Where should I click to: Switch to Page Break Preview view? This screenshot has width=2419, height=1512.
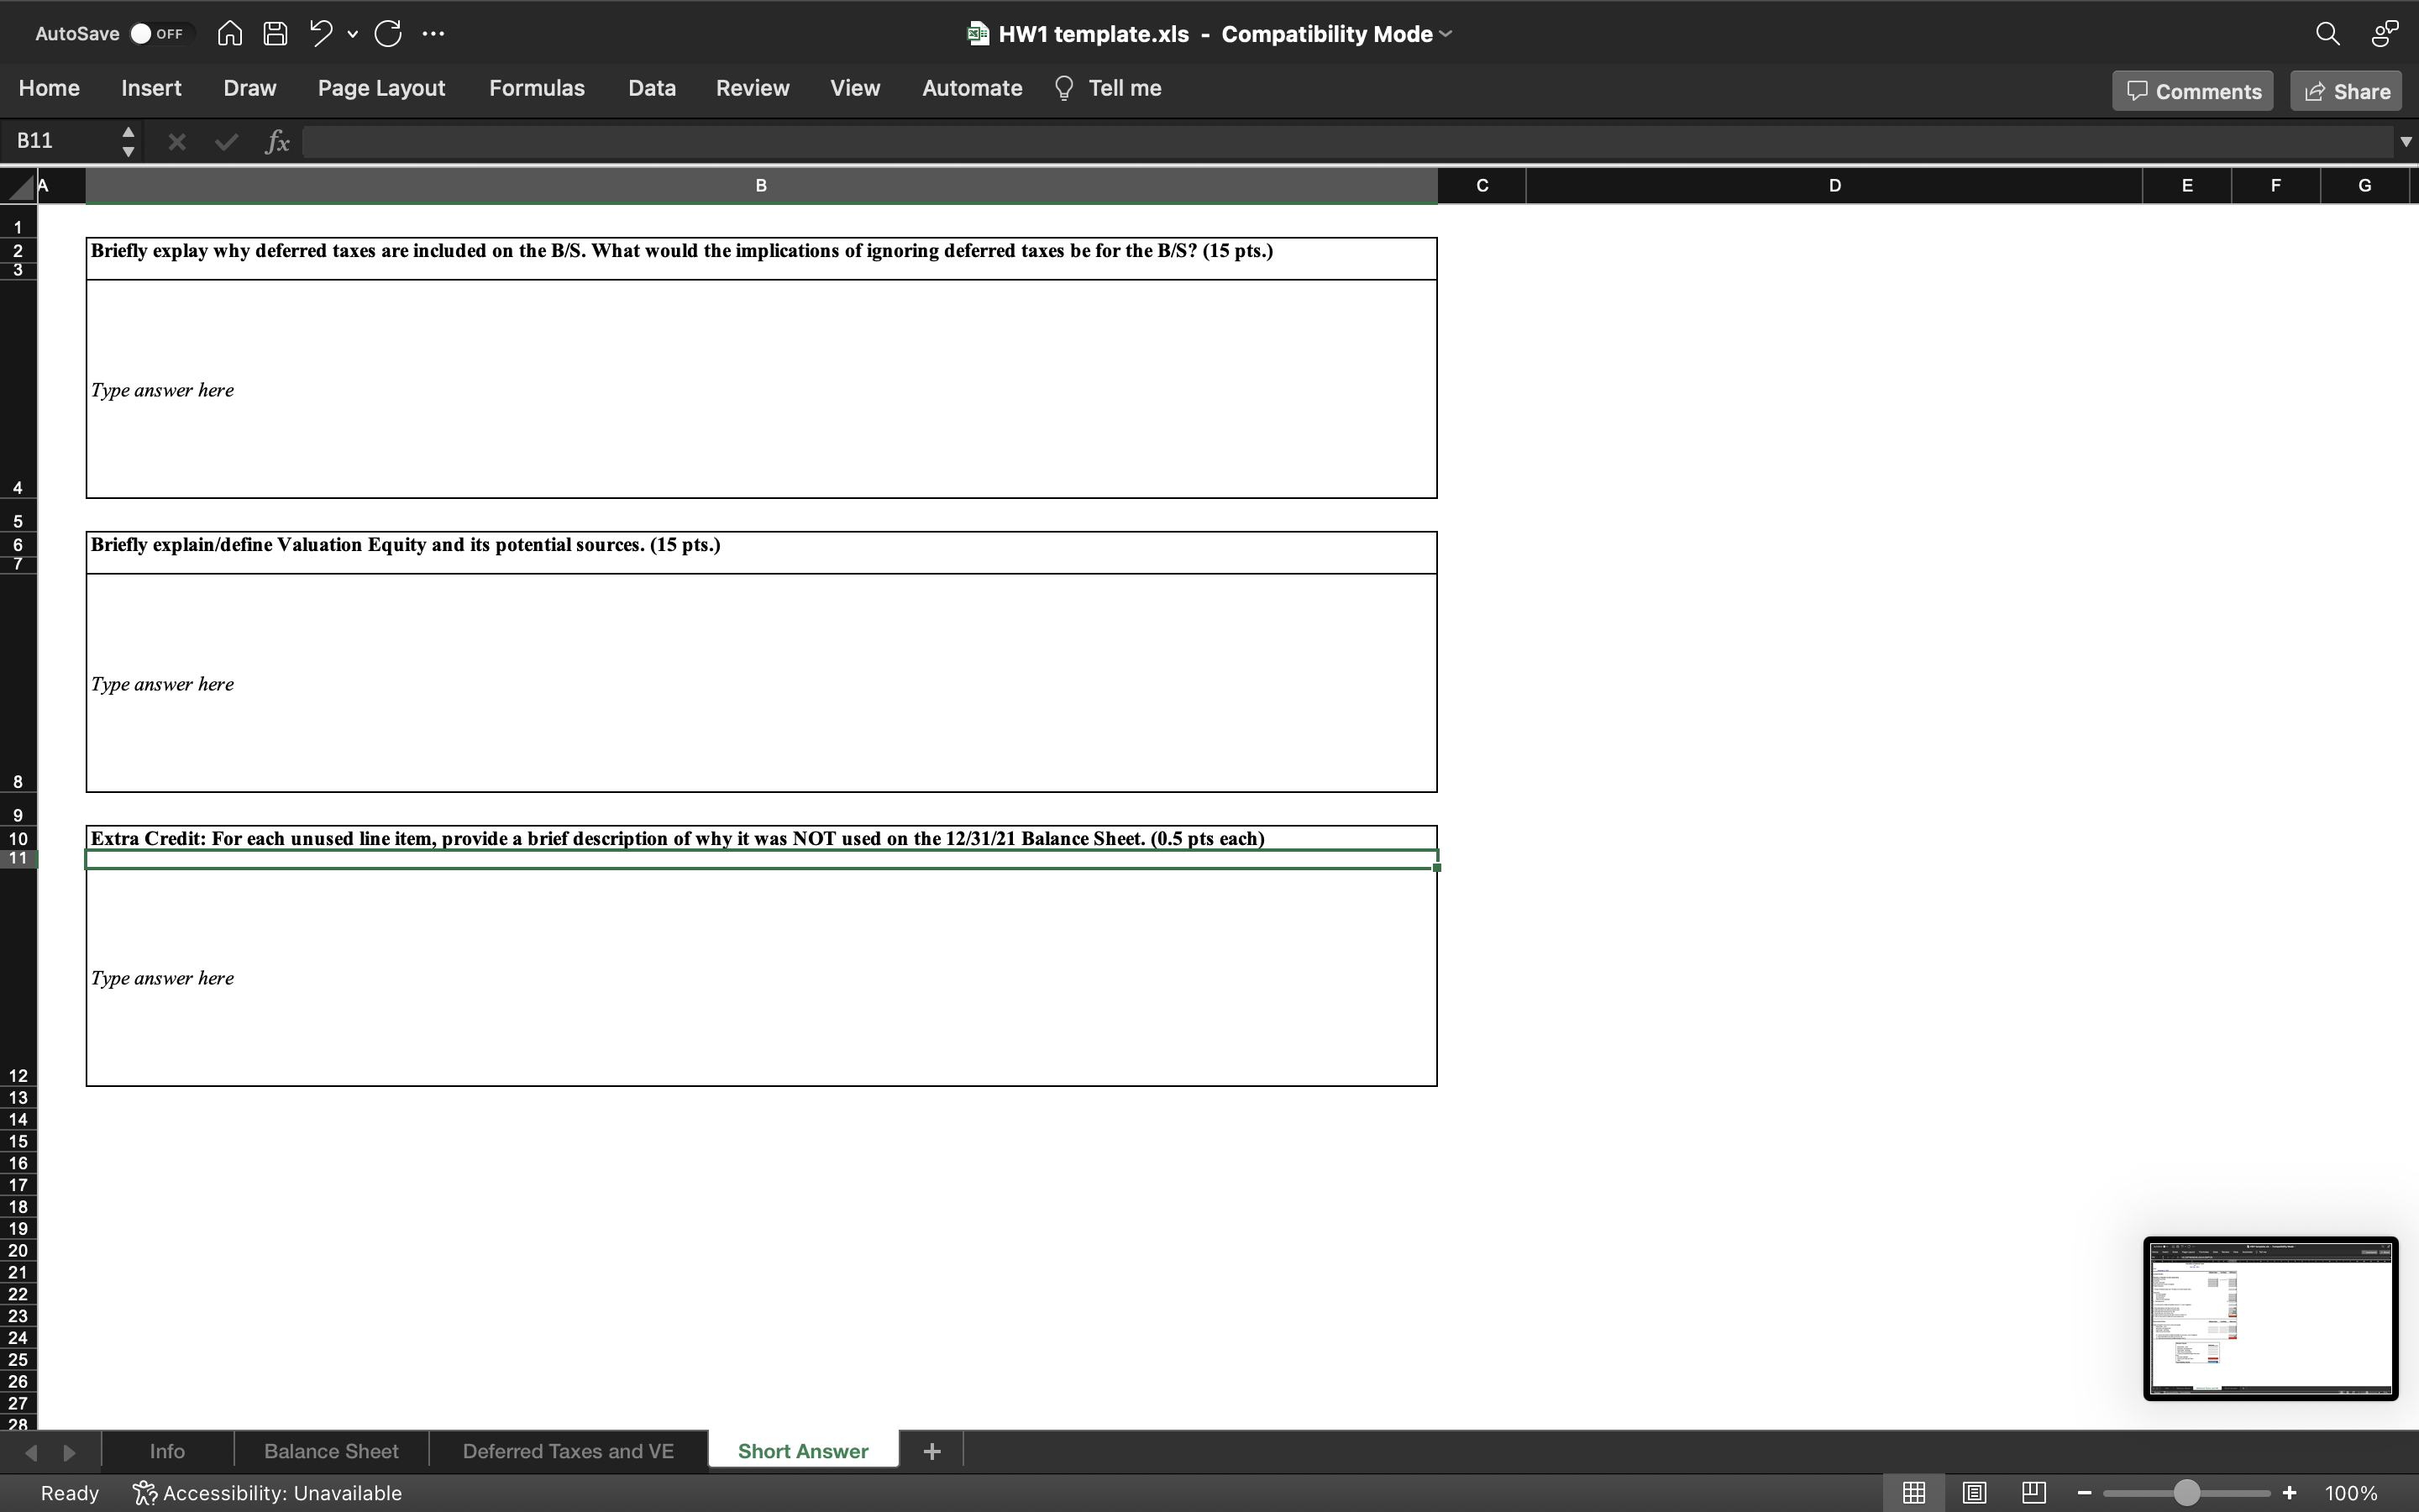(2034, 1492)
